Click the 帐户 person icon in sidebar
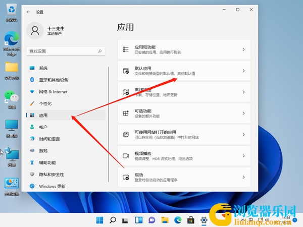Viewport: 303px width, 227px height. click(x=32, y=127)
